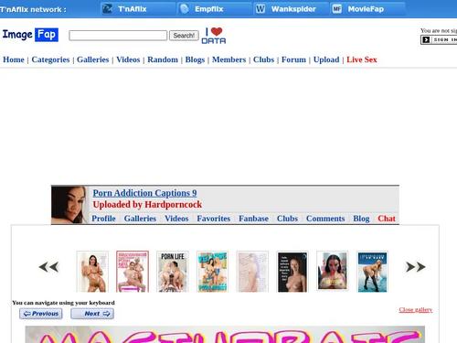Switch to the uploader's Favorites tab
Screen dimensions: 457x343
coord(214,219)
